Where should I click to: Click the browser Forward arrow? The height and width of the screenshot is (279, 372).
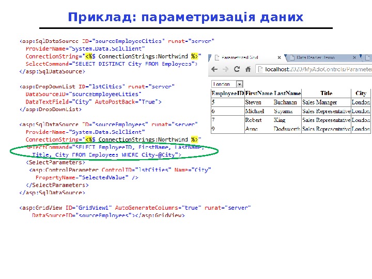click(225, 69)
